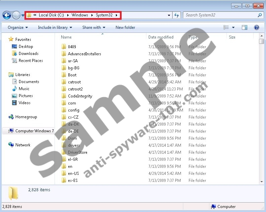
Task: Open the address bar history dropdown
Action: [169, 15]
